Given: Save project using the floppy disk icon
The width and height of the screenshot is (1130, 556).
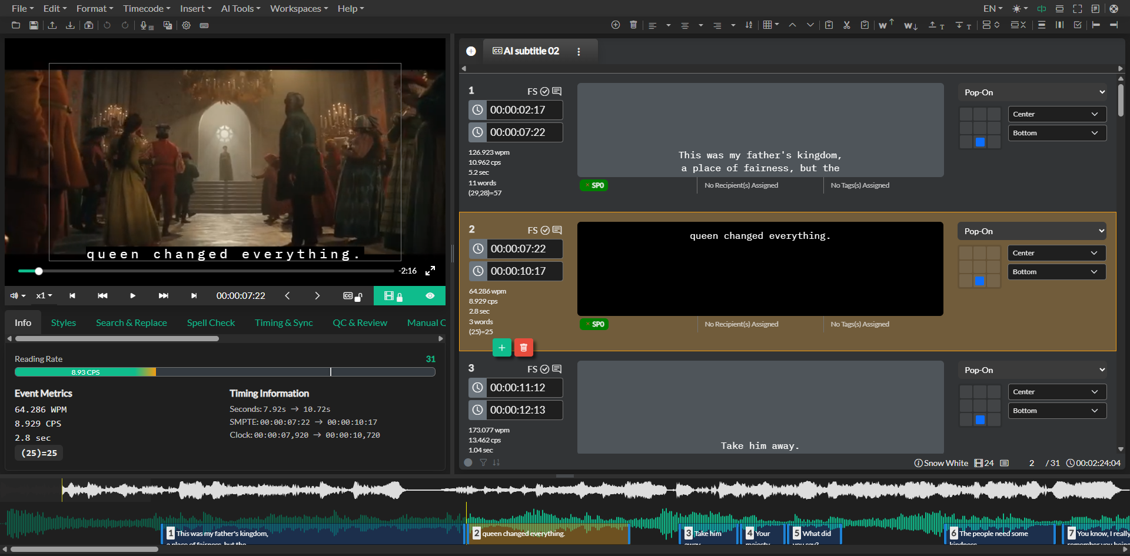Looking at the screenshot, I should [x=34, y=25].
